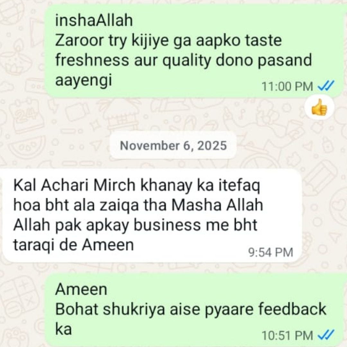Click the 10:51 PM message timestamp
This screenshot has height=347, width=347.
click(288, 335)
